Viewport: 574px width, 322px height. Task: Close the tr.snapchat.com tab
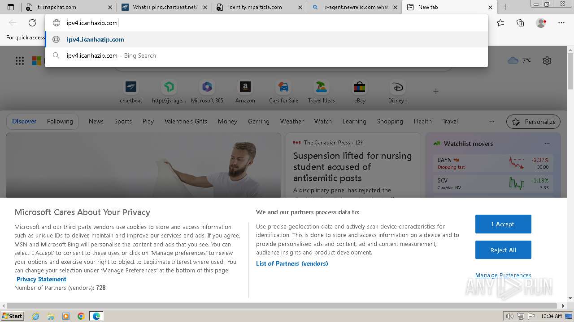point(110,7)
